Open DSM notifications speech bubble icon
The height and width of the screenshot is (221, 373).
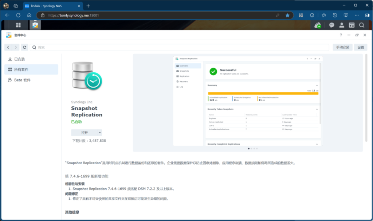coord(331,25)
